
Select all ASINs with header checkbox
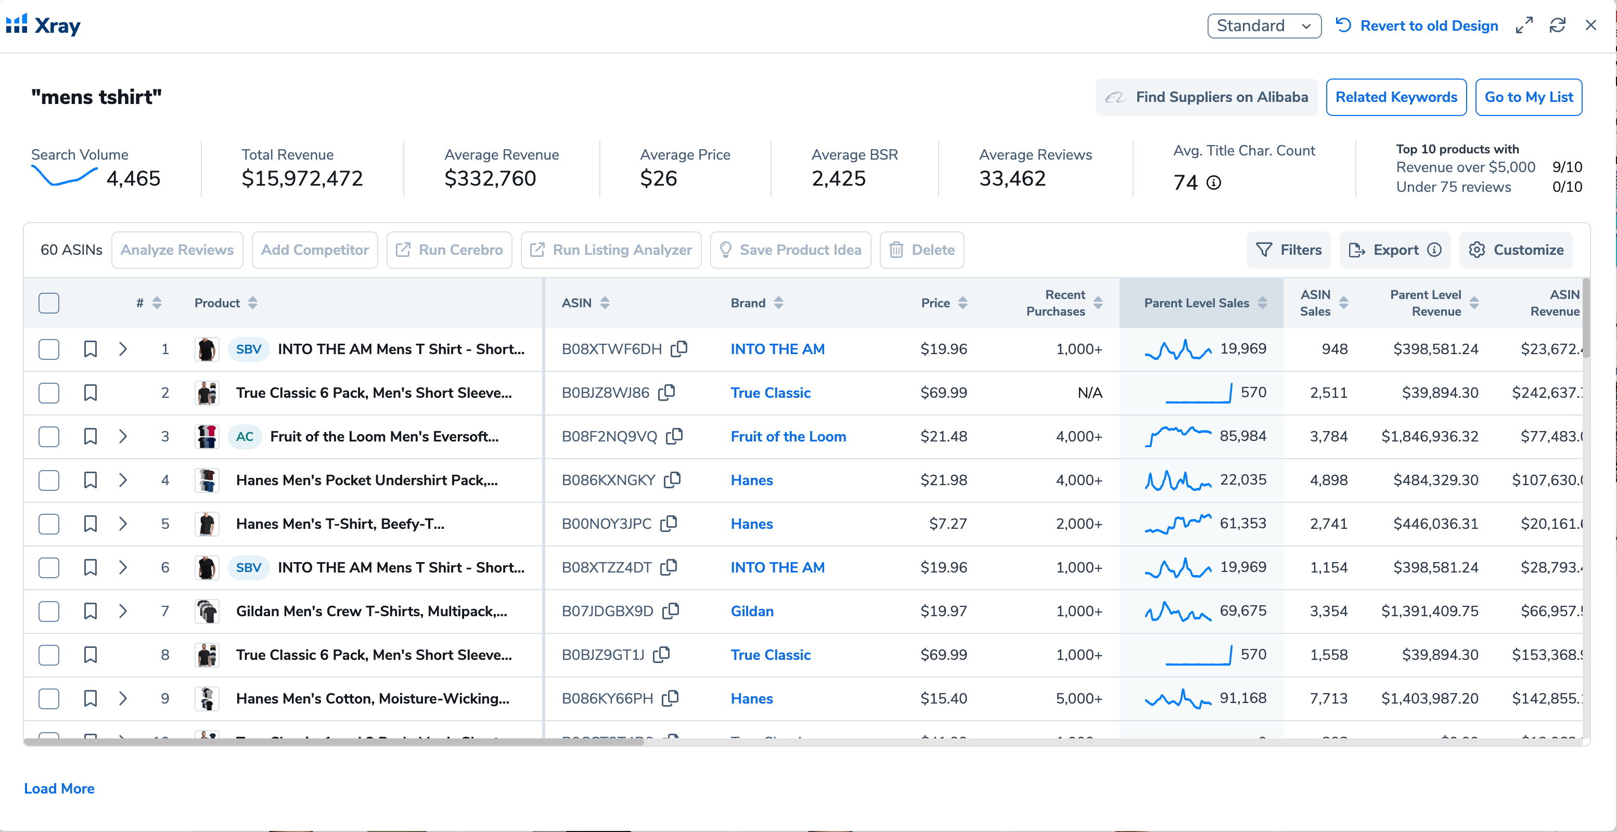[49, 303]
